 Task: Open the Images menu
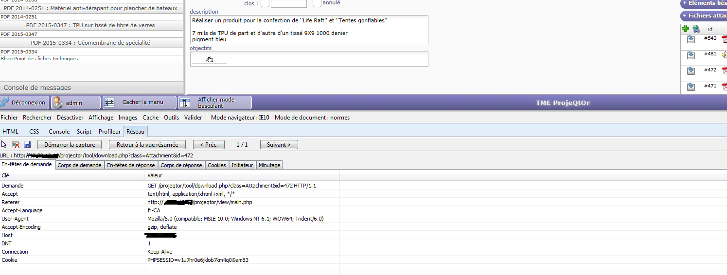[x=128, y=118]
